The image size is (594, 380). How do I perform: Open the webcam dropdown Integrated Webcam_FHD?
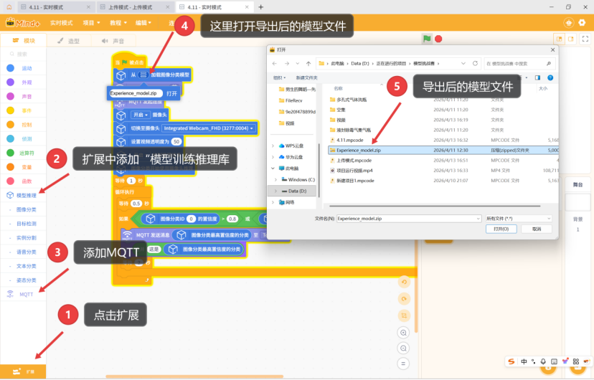pyautogui.click(x=209, y=128)
